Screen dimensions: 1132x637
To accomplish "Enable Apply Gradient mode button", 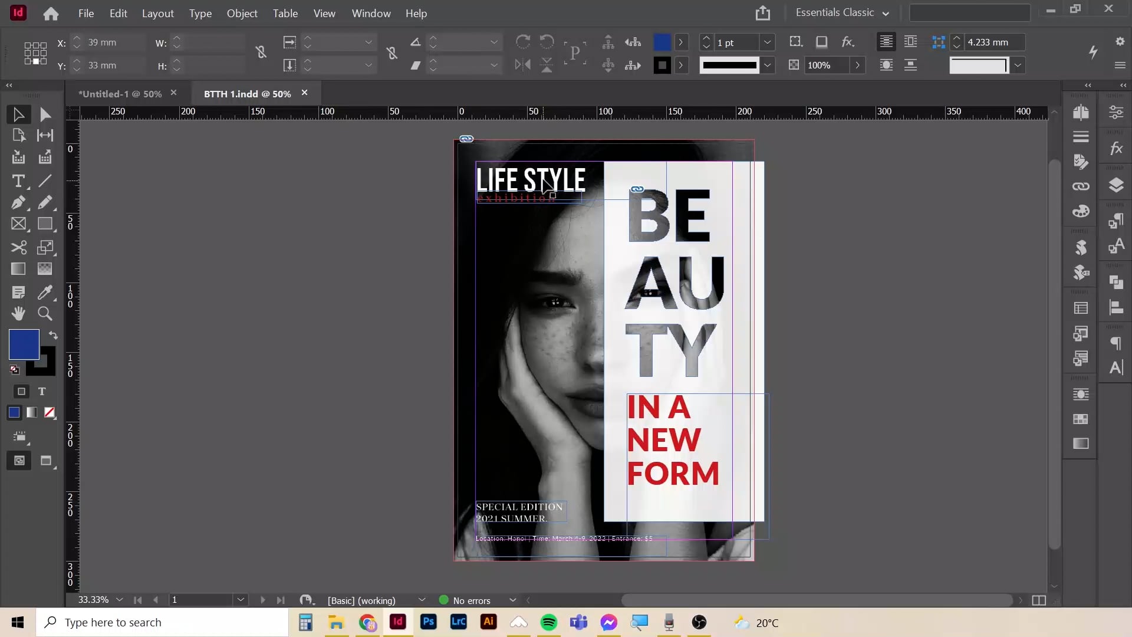I will 32,413.
